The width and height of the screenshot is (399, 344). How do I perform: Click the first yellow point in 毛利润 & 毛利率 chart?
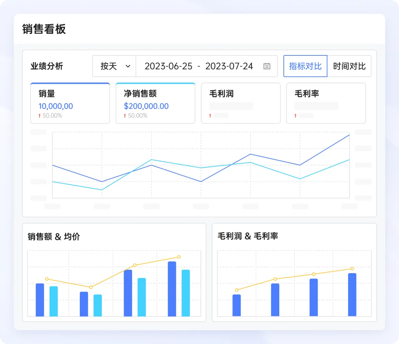[x=237, y=290]
